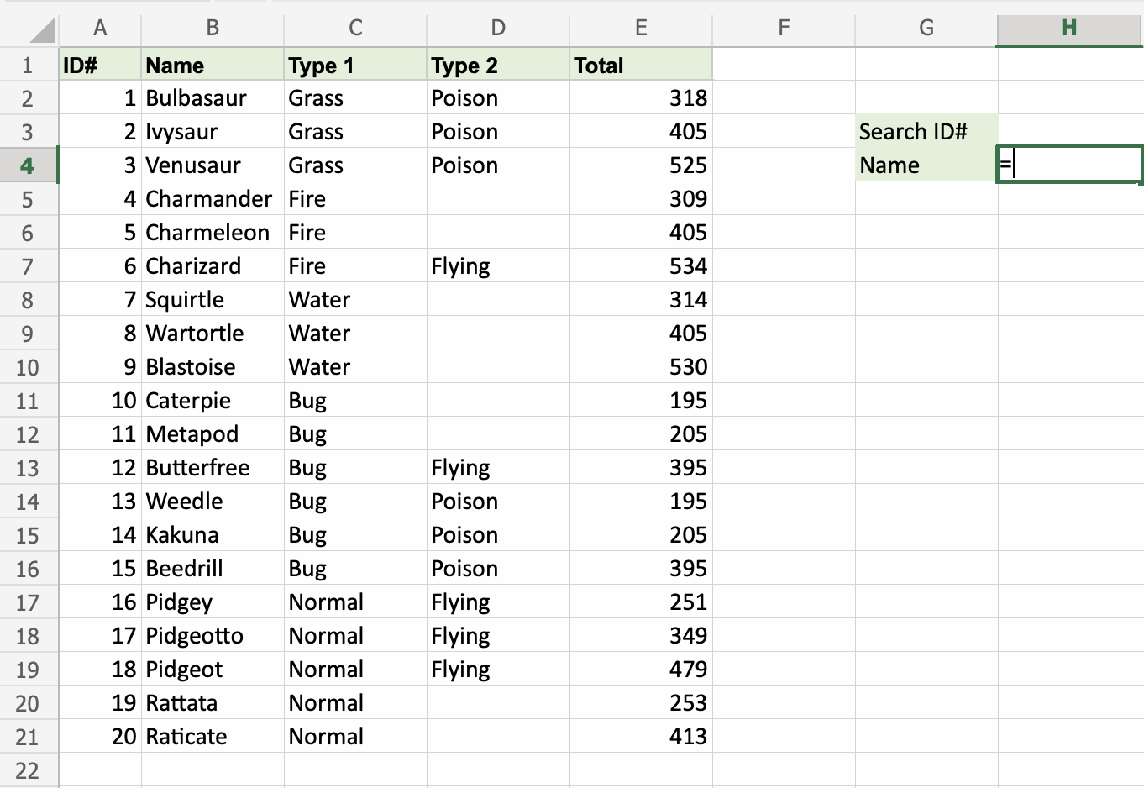The height and width of the screenshot is (788, 1144).
Task: Click the select-all corner triangle
Action: pos(40,30)
